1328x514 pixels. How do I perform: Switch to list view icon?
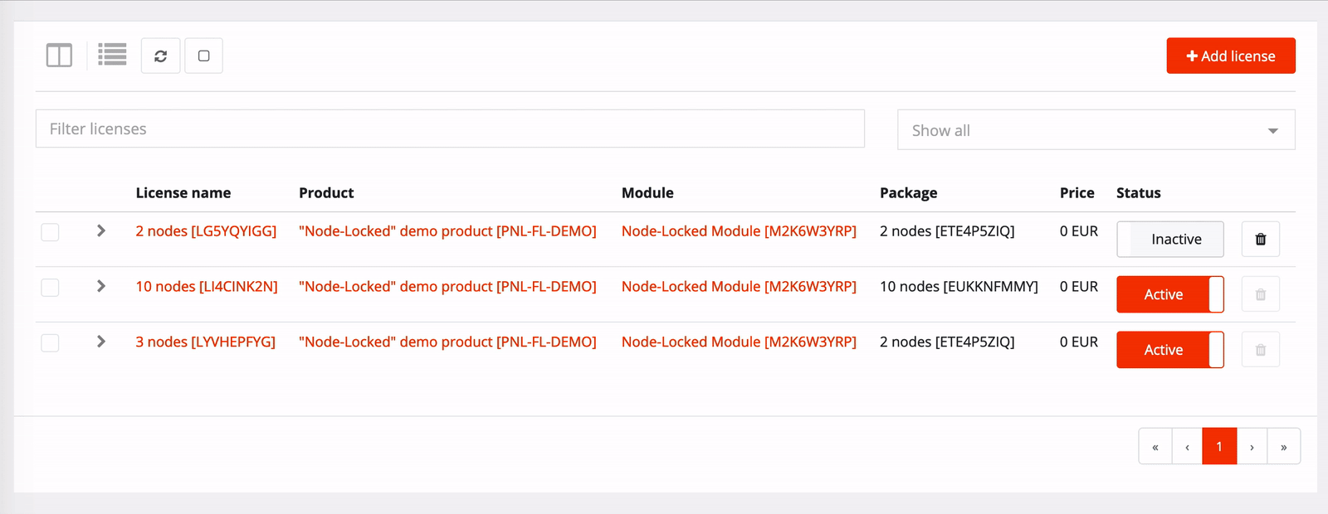coord(112,55)
